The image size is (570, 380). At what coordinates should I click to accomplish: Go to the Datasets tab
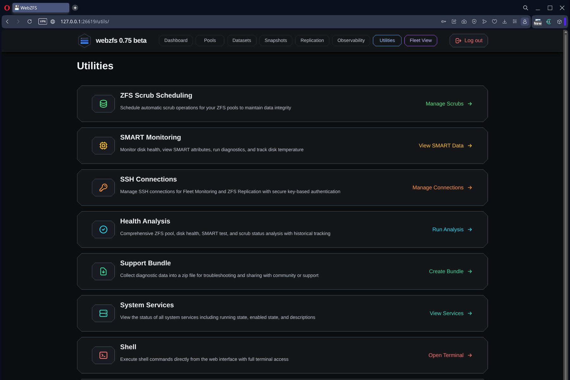242,40
